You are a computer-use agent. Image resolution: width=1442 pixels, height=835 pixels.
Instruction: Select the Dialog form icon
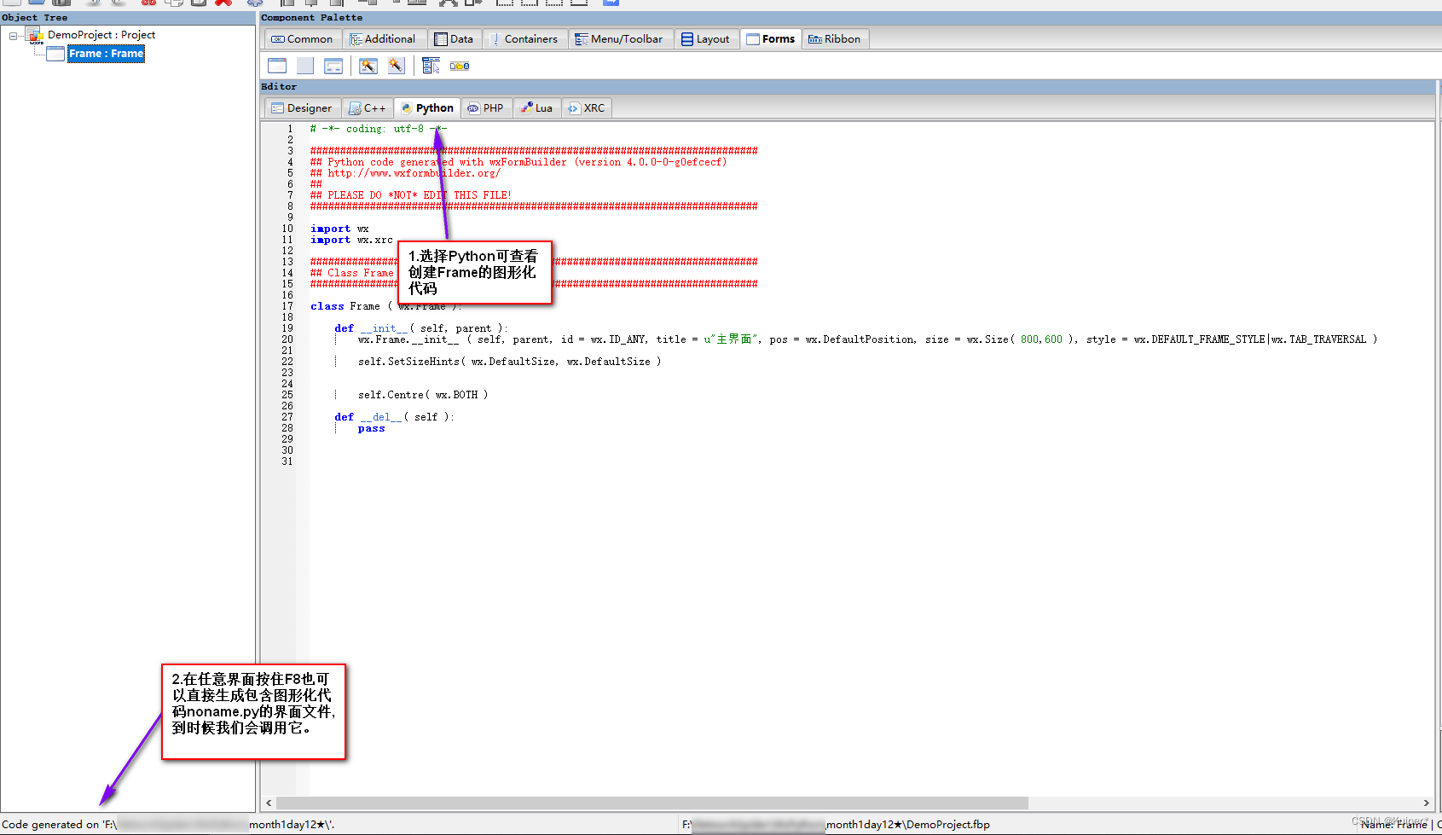333,66
